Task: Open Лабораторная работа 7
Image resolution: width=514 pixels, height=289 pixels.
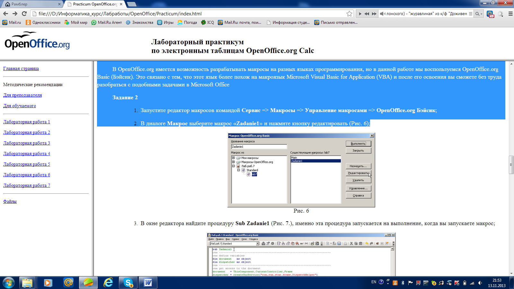Action: pos(27,185)
